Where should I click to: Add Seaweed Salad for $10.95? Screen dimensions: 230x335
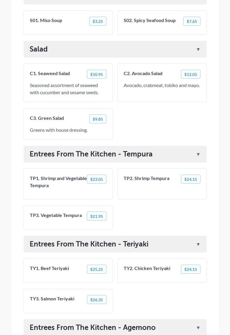96,75
